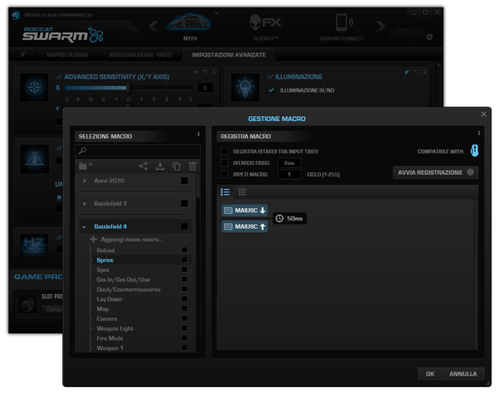Start recording with Avvia Registrazione
This screenshot has height=393, width=498.
coord(436,172)
